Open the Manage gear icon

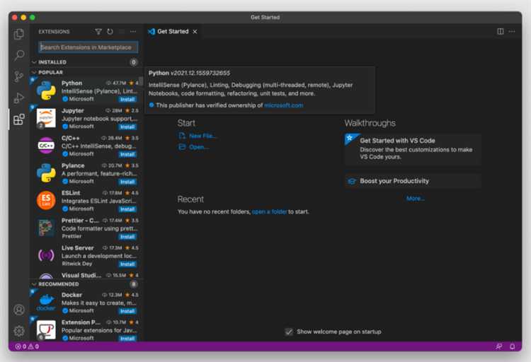(19, 330)
